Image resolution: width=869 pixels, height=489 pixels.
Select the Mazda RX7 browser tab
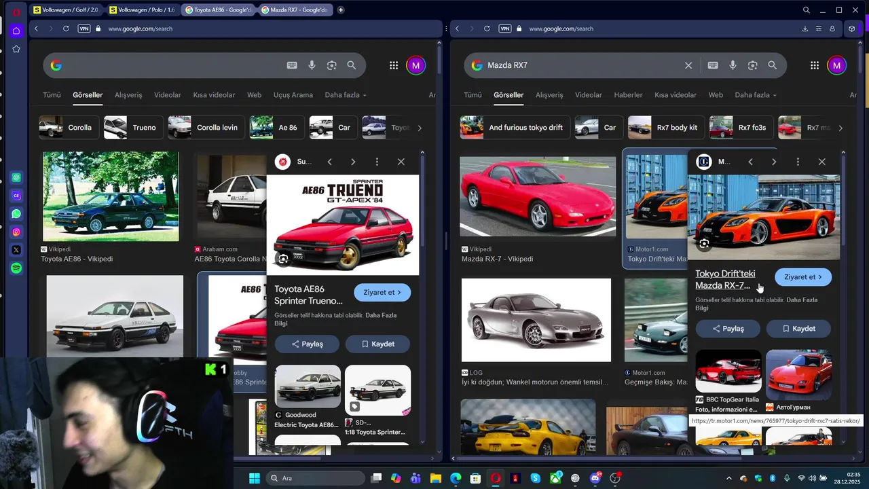click(295, 10)
